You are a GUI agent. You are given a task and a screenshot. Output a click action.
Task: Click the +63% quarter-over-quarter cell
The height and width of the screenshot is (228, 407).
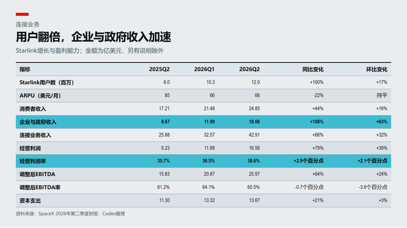click(381, 122)
